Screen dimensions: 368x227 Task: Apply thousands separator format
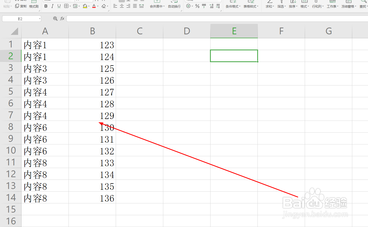[x=204, y=6]
